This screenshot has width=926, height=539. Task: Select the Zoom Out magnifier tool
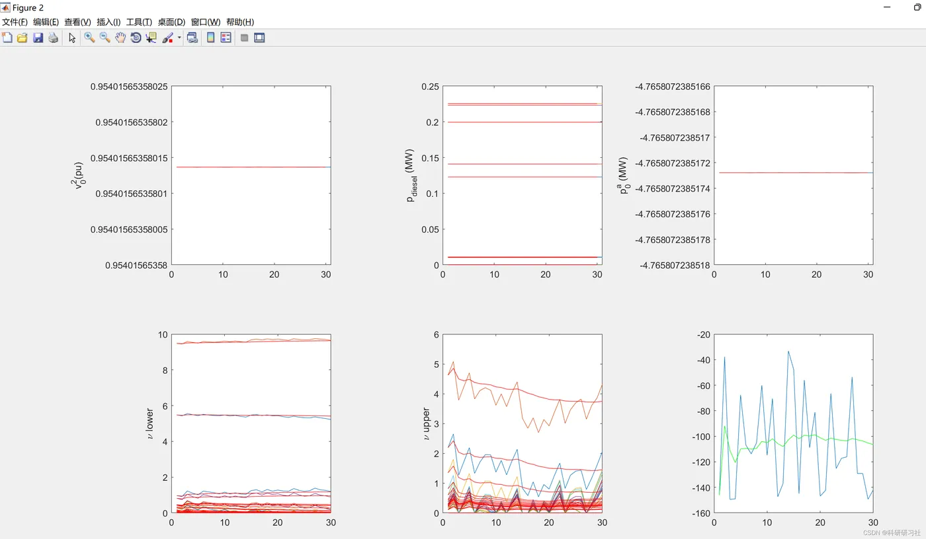coord(105,38)
